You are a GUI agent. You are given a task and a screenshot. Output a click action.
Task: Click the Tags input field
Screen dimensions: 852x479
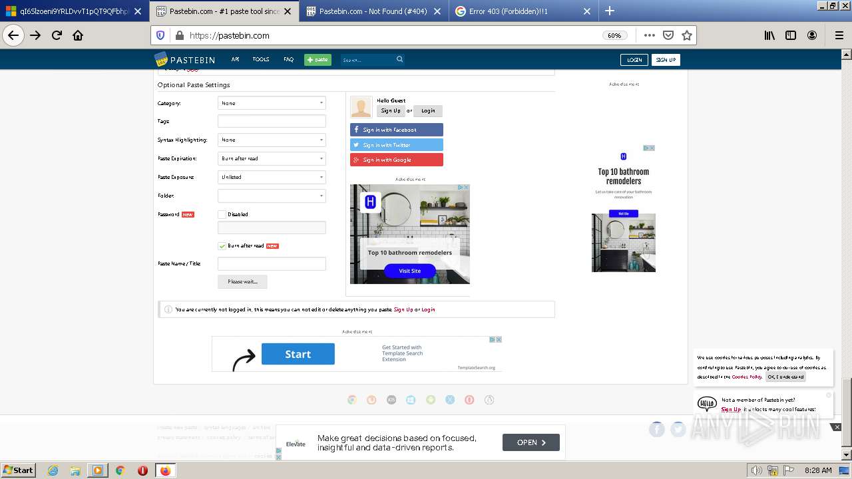(272, 121)
